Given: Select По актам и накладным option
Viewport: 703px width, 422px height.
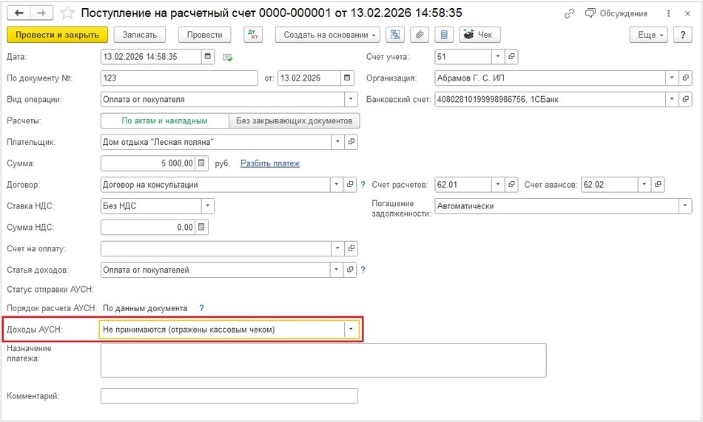Looking at the screenshot, I should click(x=164, y=120).
